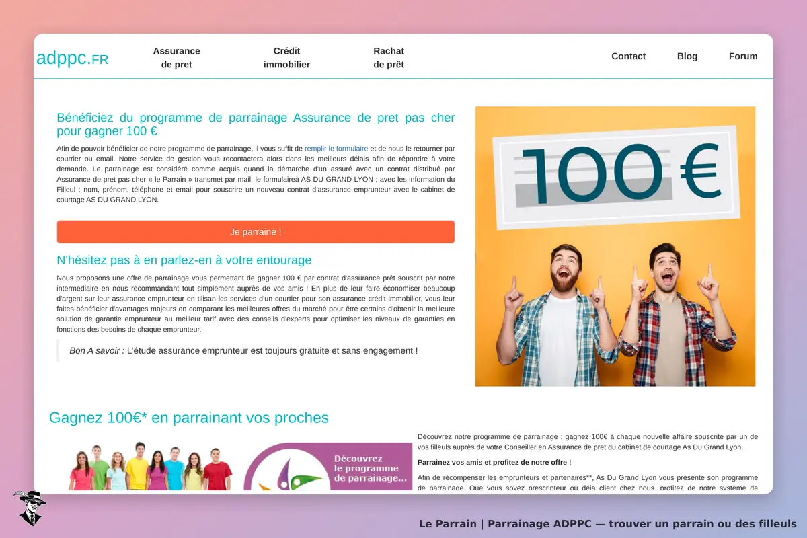Follow the 'remplir le formulaire' link
807x538 pixels.
point(336,148)
